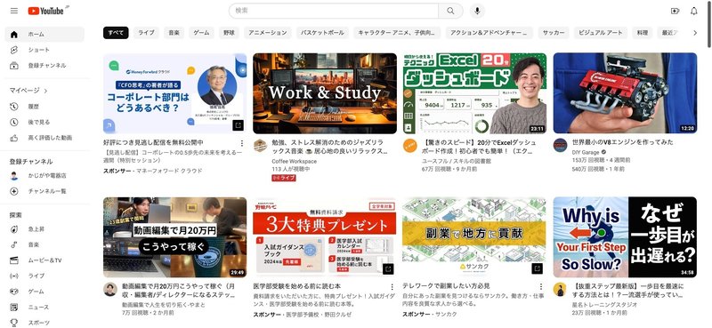Open the 3大特典プレゼント ad thumbnail
Image resolution: width=712 pixels, height=328 pixels.
point(325,237)
